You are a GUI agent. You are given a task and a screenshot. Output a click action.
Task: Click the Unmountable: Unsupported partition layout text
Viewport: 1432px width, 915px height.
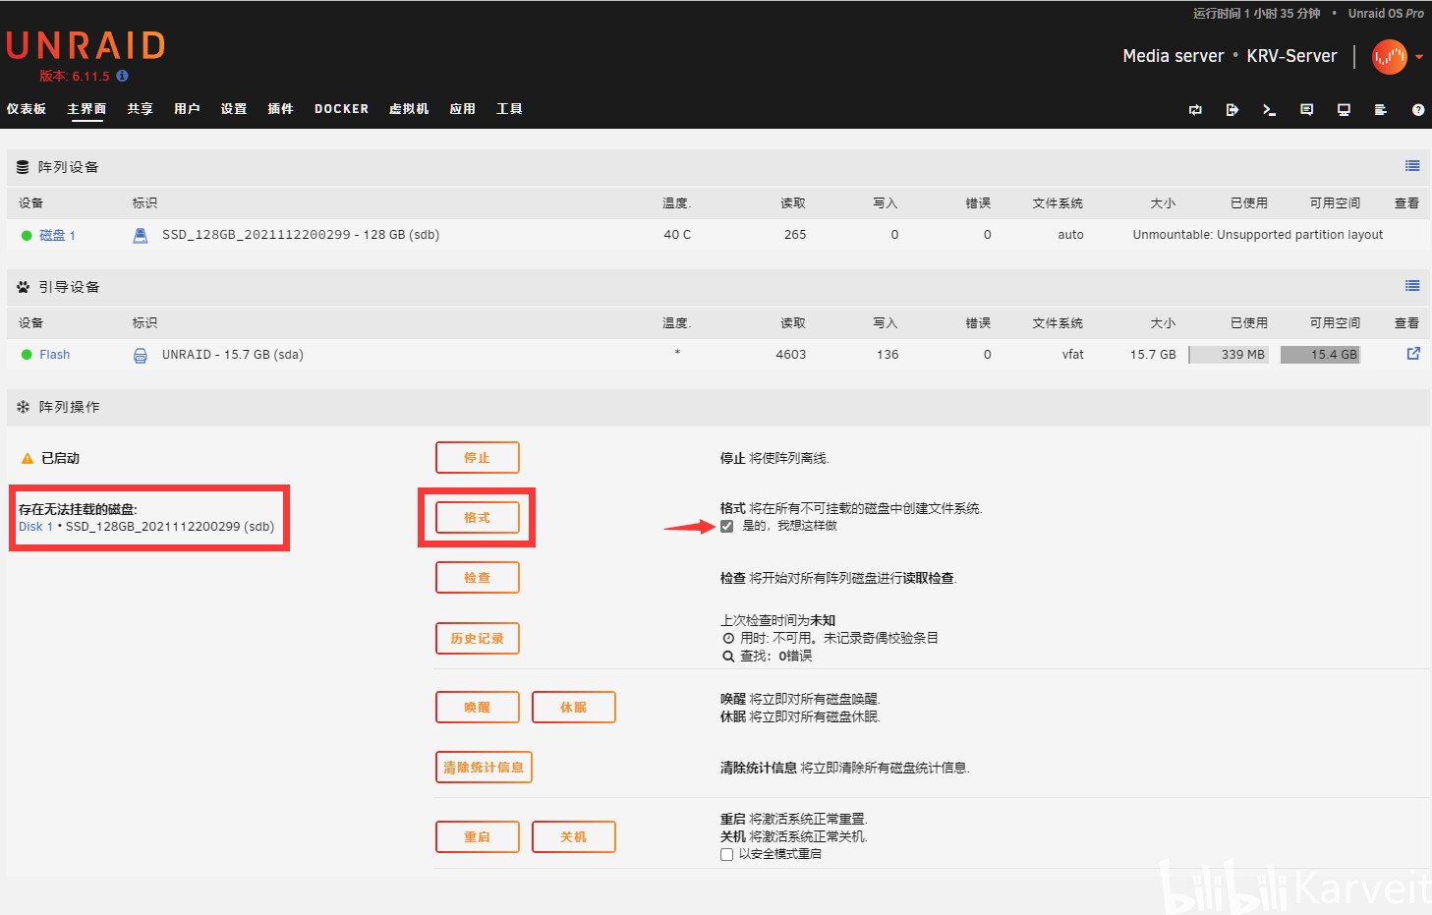click(x=1258, y=235)
